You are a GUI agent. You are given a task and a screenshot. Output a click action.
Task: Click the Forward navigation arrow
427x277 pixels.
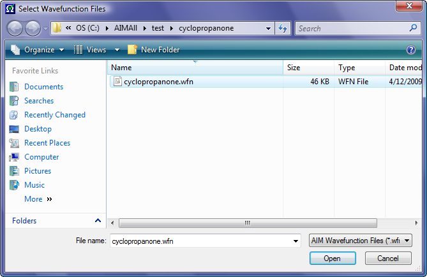33,29
